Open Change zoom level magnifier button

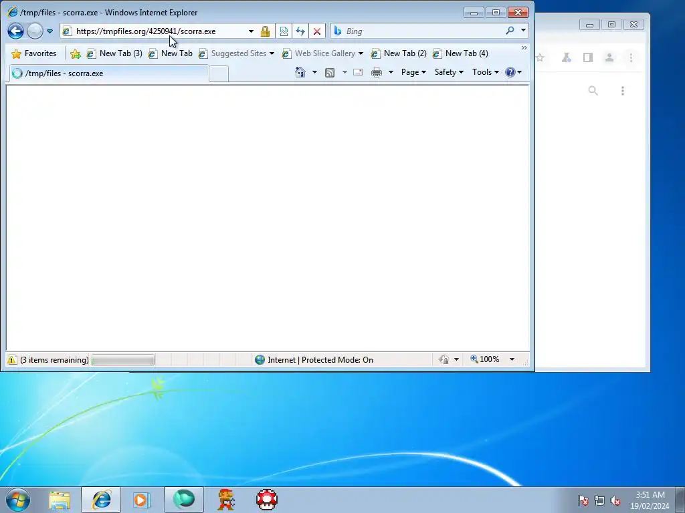coord(485,359)
